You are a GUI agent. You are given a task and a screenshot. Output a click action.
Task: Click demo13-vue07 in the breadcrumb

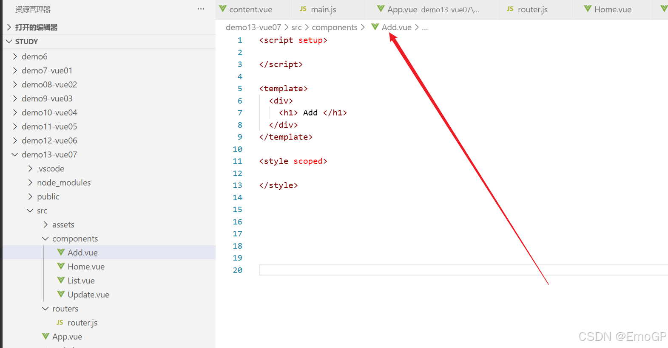[x=253, y=27]
